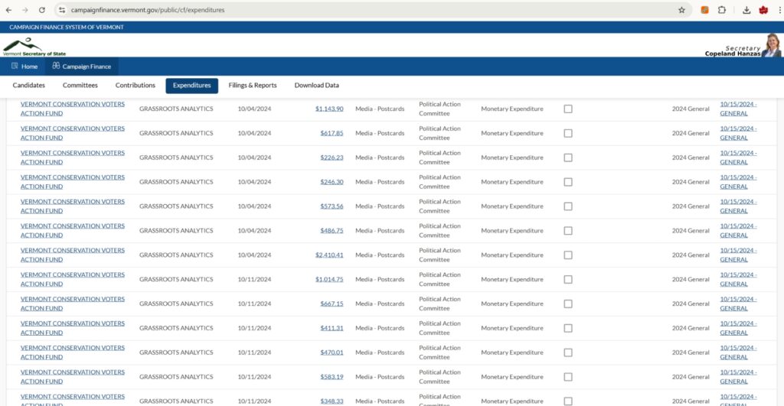
Task: Click the orange extension icon in toolbar
Action: point(704,10)
